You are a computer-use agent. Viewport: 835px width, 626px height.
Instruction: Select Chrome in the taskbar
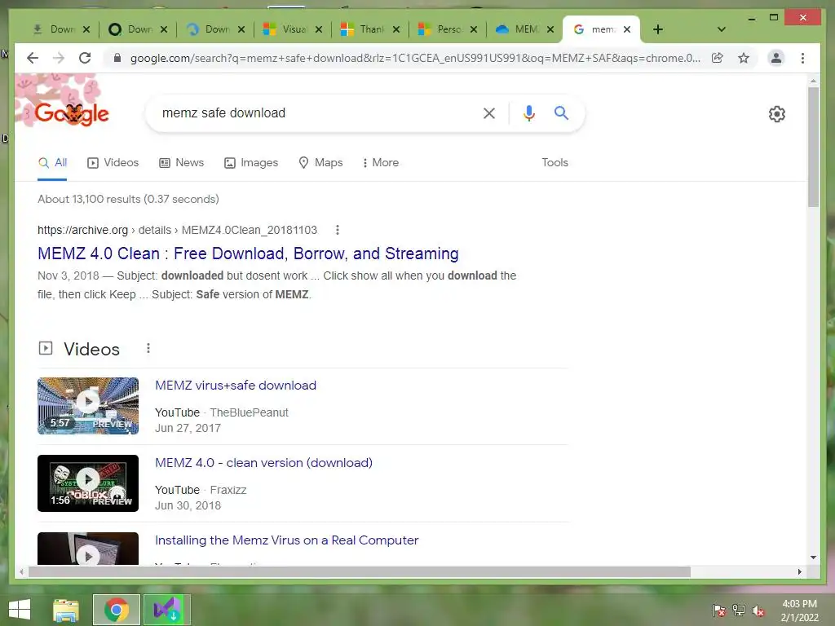(x=117, y=610)
